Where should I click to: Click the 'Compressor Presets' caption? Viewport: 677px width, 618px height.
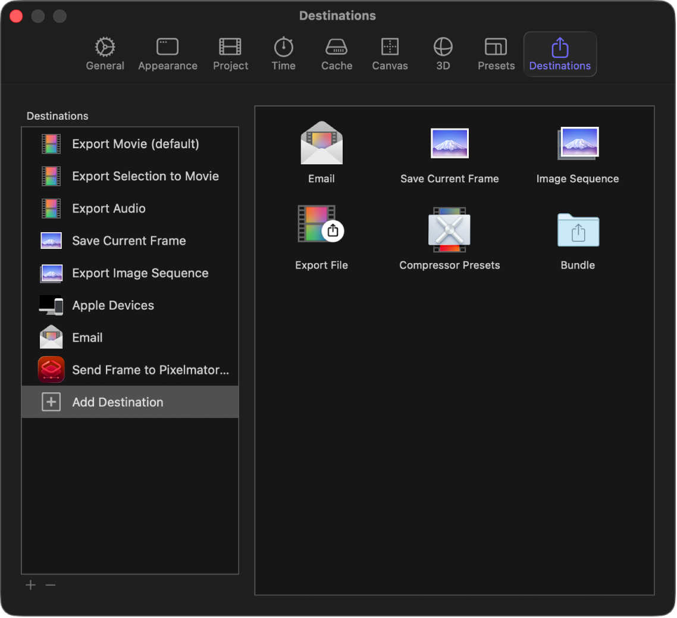coord(450,265)
